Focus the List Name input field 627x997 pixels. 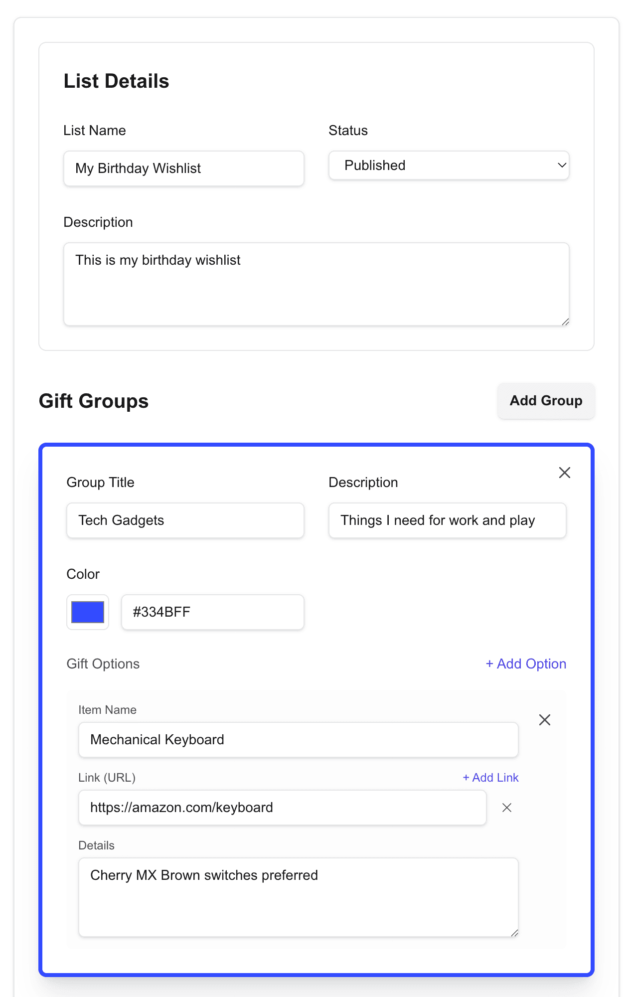pos(183,168)
